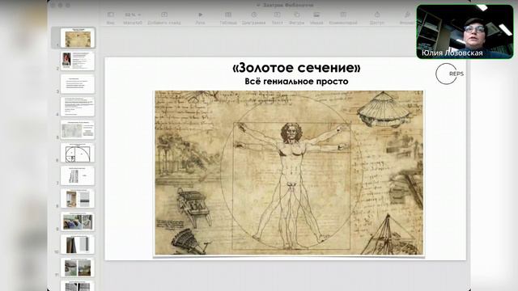Image resolution: width=518 pixels, height=291 pixels.
Task: Select slide 1 thumbnail in the navigator
Action: point(78,38)
